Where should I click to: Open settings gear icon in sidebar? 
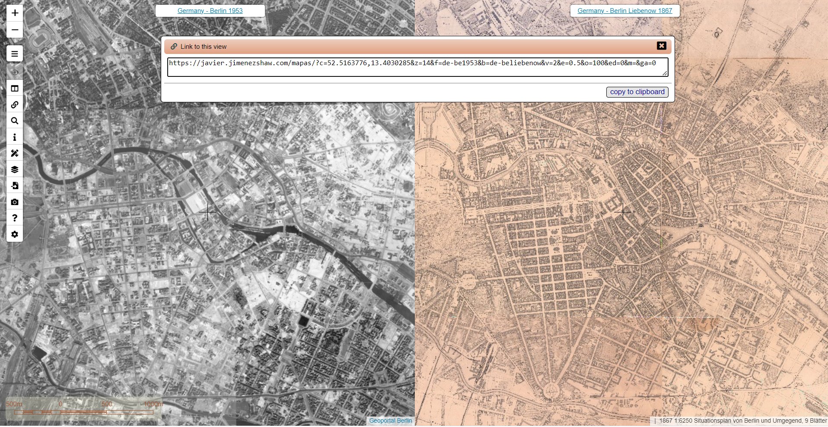point(15,234)
